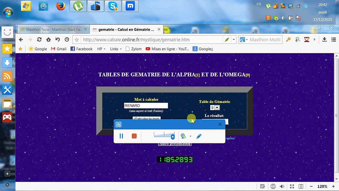Screen dimensions: 339x191
Task: Open the Adblock Plus icon
Action: coord(273,186)
